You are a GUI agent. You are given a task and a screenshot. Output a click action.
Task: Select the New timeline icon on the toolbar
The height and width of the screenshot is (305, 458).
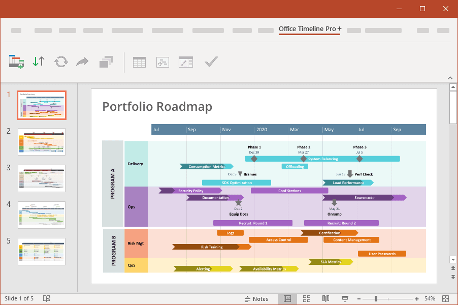tap(16, 62)
